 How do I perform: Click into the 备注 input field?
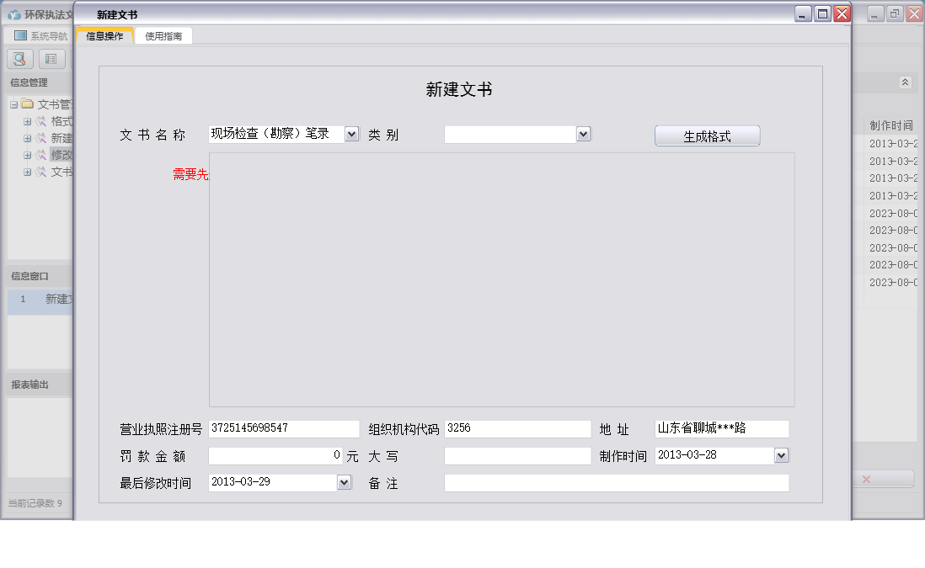pos(615,482)
